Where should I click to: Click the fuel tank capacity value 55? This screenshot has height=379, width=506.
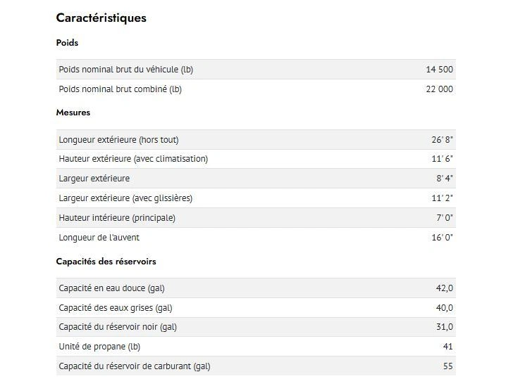[448, 366]
